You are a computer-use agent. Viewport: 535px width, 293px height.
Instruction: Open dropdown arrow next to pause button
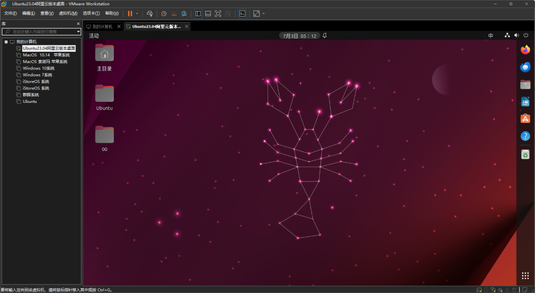tap(137, 14)
